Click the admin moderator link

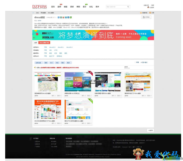click(40, 20)
